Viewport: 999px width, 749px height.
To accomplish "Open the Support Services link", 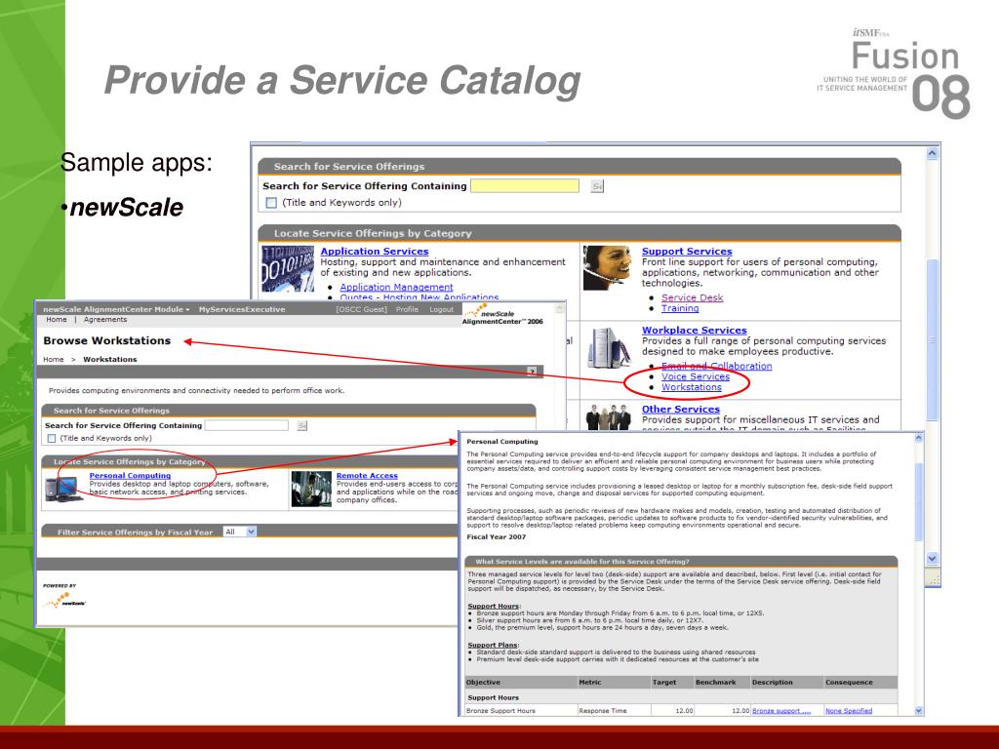I will 687,252.
